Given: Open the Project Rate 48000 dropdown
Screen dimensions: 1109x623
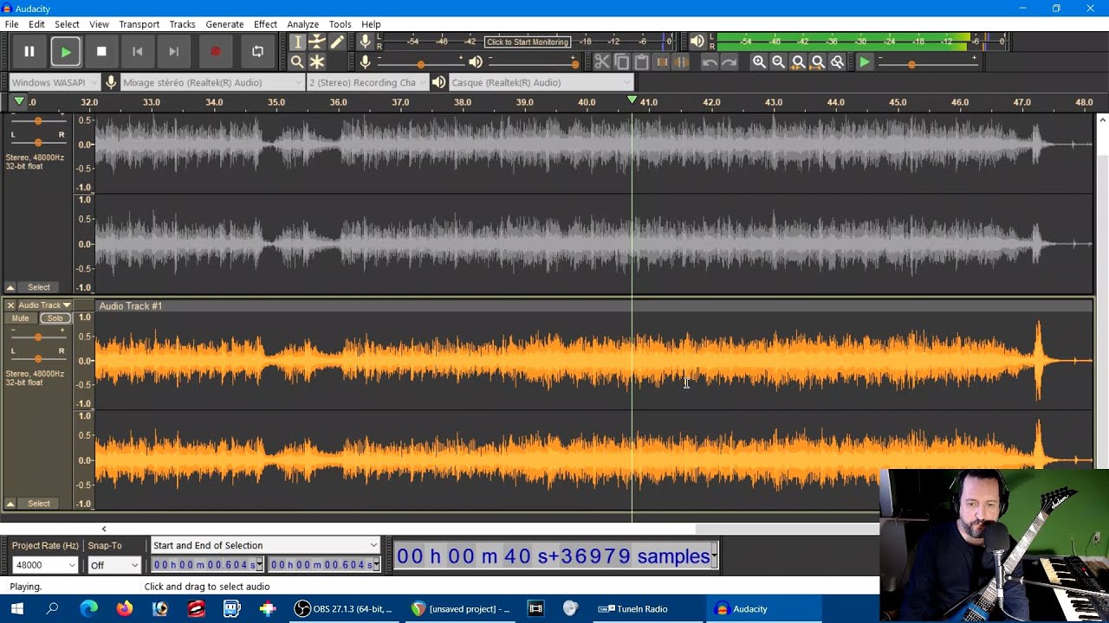Looking at the screenshot, I should 45,565.
